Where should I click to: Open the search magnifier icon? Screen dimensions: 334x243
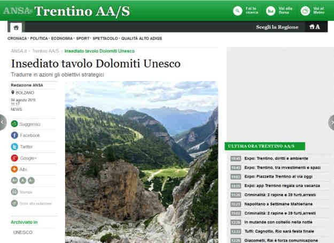pos(237,11)
